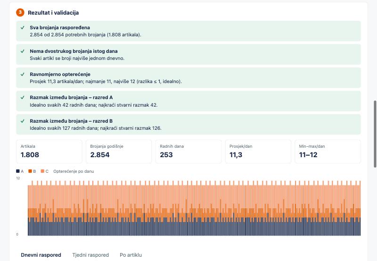Click the Artikala 1.808 stat card
The height and width of the screenshot is (261, 377).
click(x=49, y=152)
